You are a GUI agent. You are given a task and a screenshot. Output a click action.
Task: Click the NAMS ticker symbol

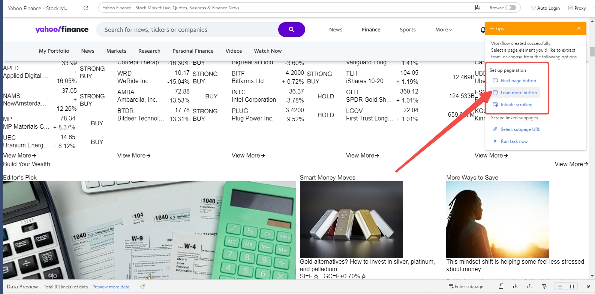(12, 96)
